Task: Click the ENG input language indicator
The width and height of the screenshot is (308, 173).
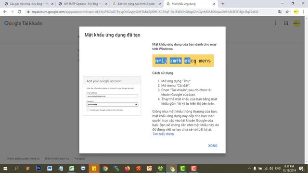Action: [278, 169]
